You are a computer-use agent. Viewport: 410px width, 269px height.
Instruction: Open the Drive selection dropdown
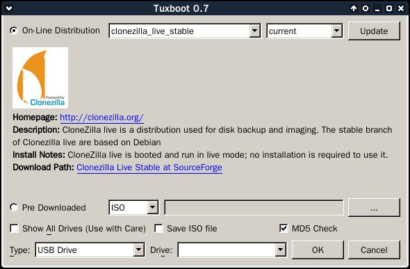[232, 250]
